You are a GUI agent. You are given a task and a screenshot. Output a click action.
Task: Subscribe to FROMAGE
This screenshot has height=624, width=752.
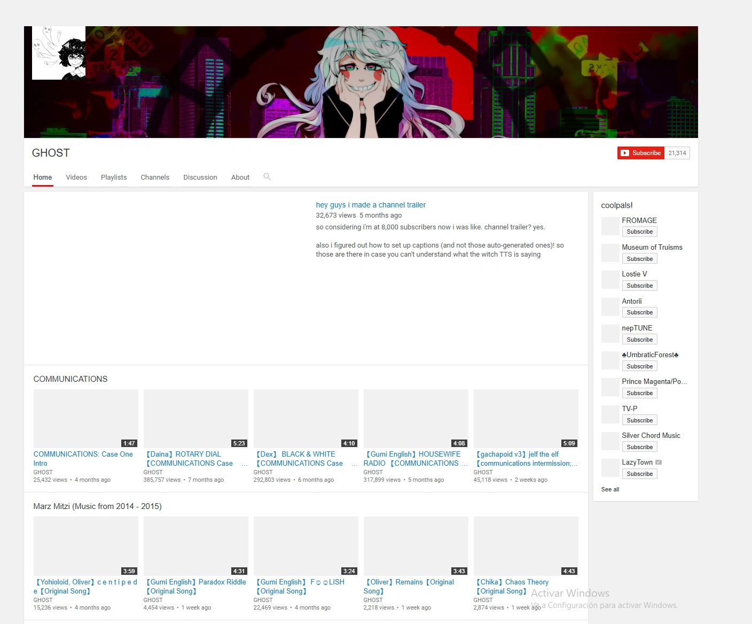[639, 232]
